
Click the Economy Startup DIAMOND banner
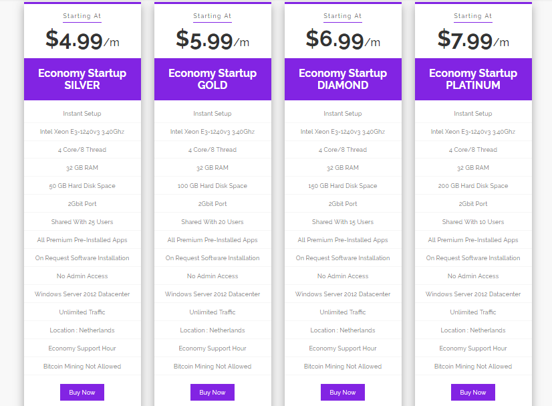point(343,79)
